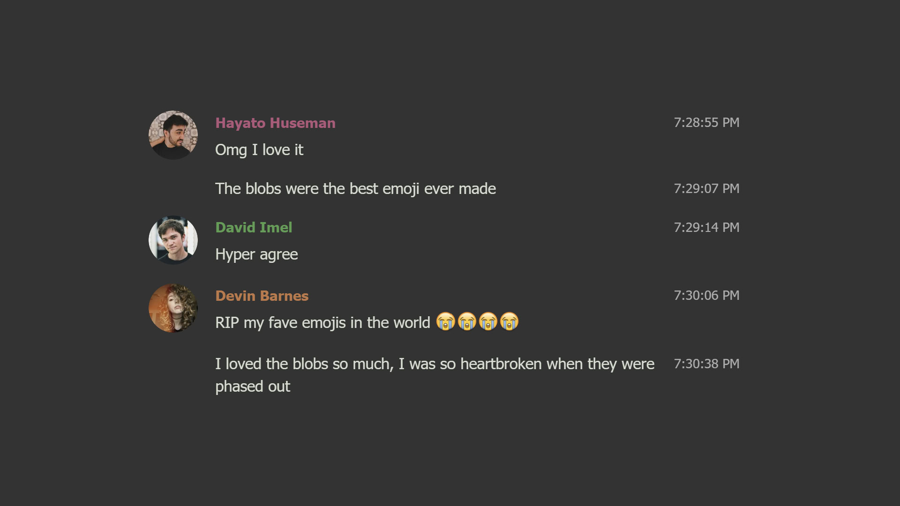The height and width of the screenshot is (506, 900).
Task: Select the username Hayato Huseman
Action: pos(275,123)
